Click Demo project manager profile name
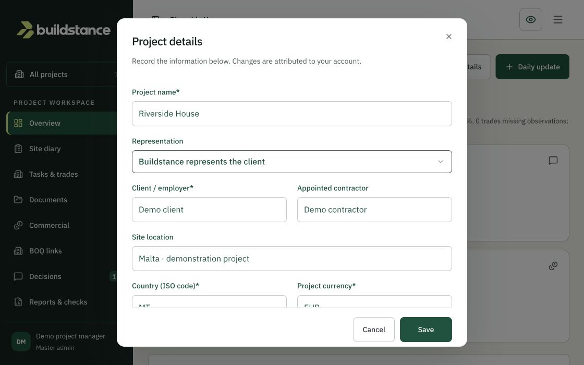The height and width of the screenshot is (365, 584). [x=70, y=336]
